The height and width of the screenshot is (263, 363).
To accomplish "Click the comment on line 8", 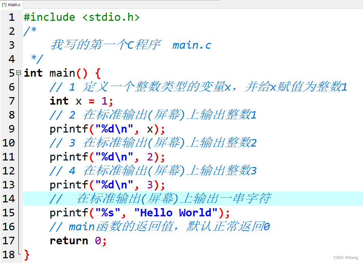I will pos(153,115).
